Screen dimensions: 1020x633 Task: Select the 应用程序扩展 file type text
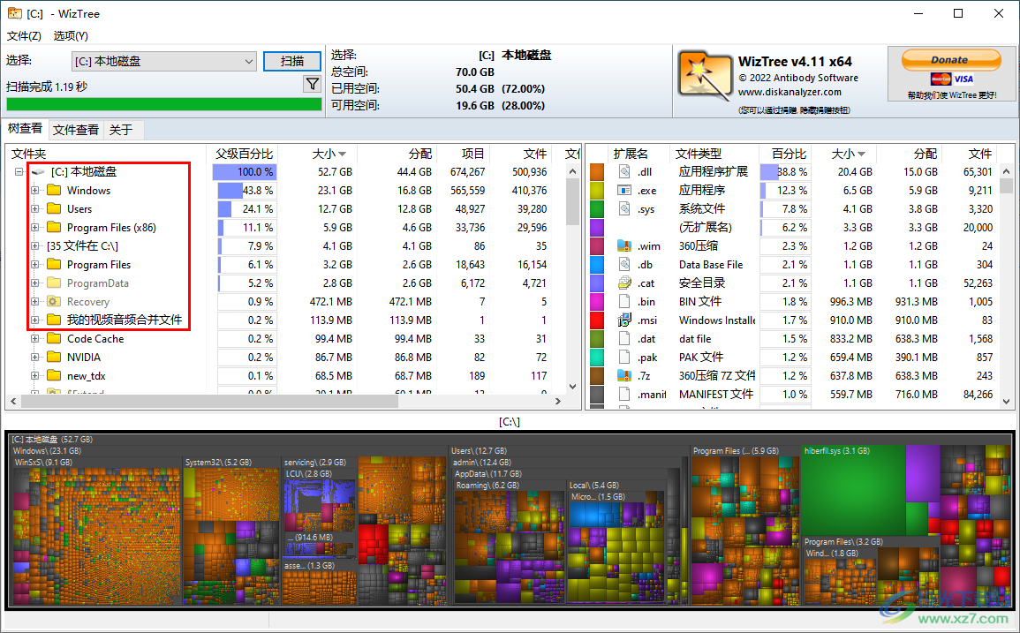click(713, 172)
